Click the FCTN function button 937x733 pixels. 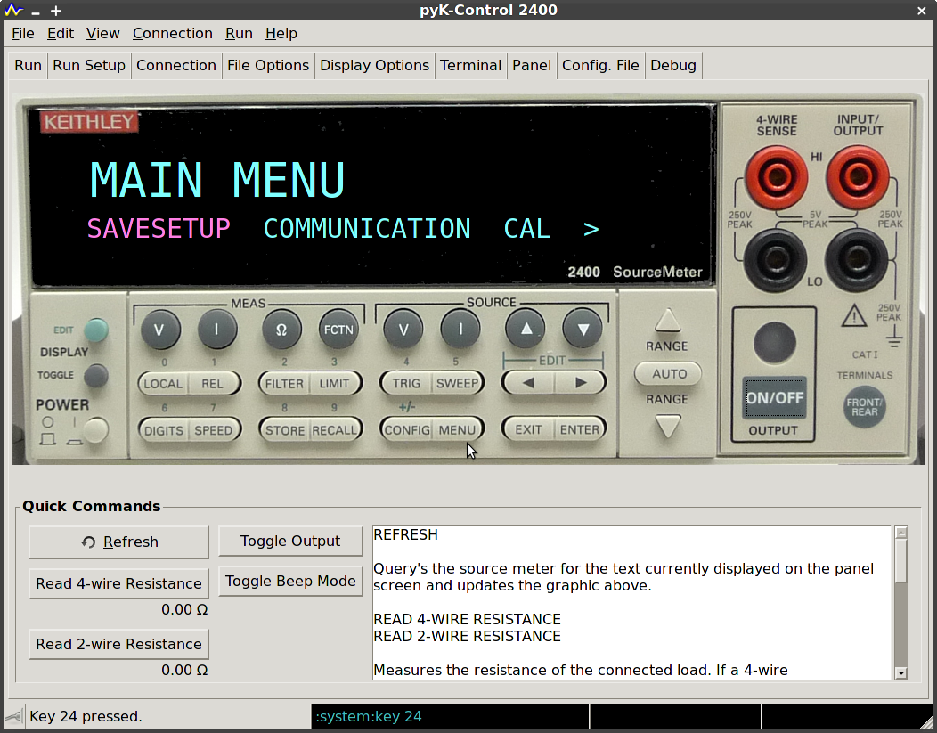(338, 330)
